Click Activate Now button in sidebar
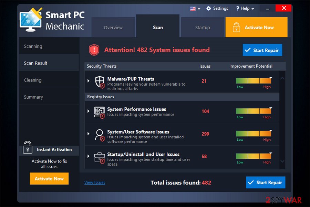 point(49,178)
